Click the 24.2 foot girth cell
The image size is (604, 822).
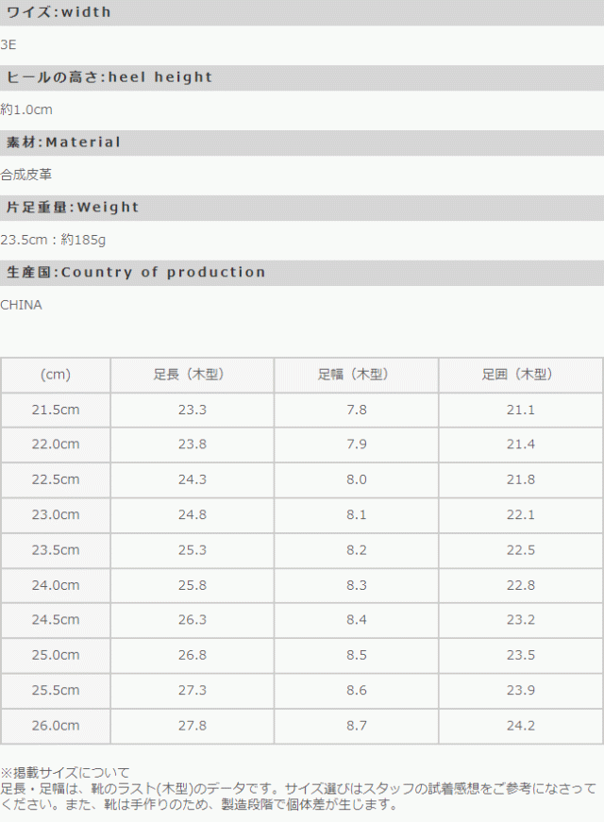[x=520, y=726]
